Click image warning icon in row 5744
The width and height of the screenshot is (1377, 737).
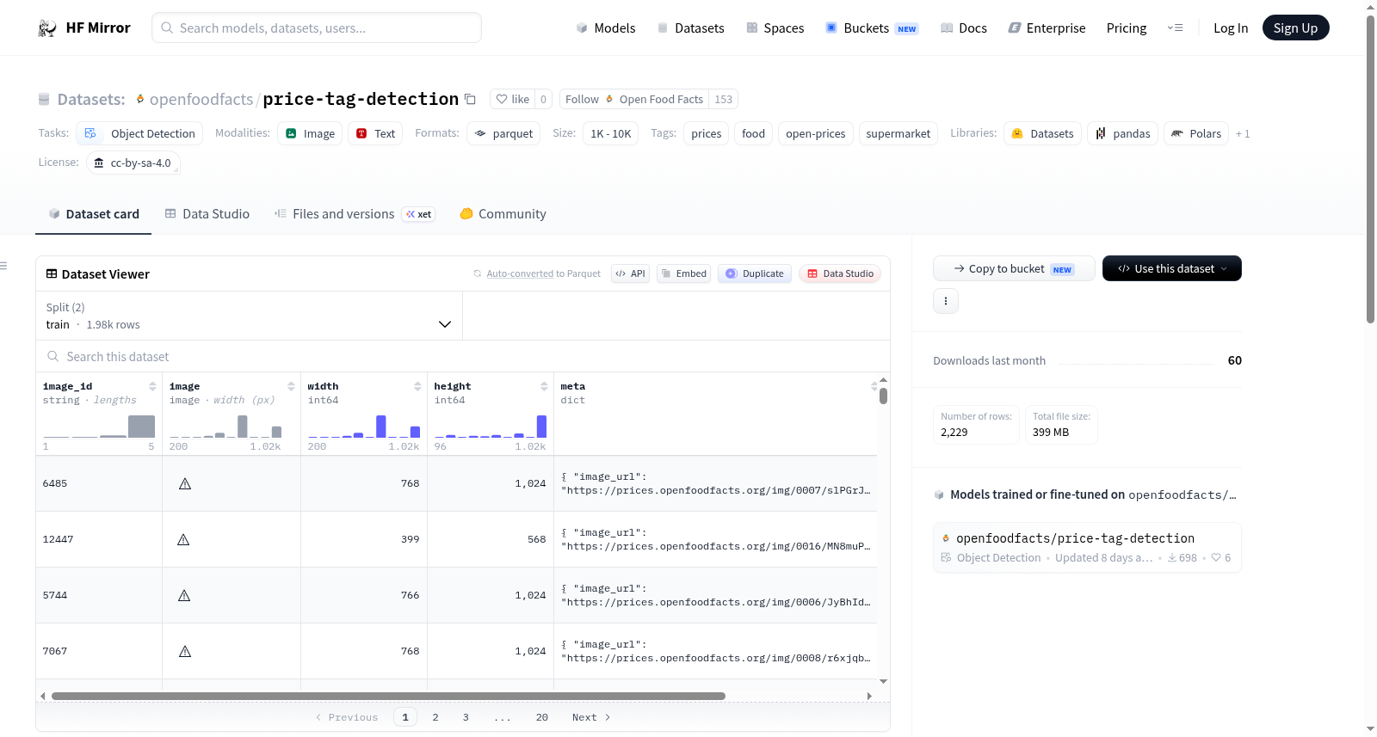coord(184,595)
